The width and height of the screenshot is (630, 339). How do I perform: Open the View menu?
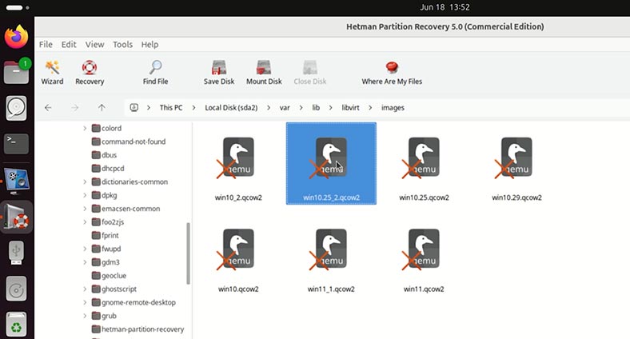click(95, 45)
